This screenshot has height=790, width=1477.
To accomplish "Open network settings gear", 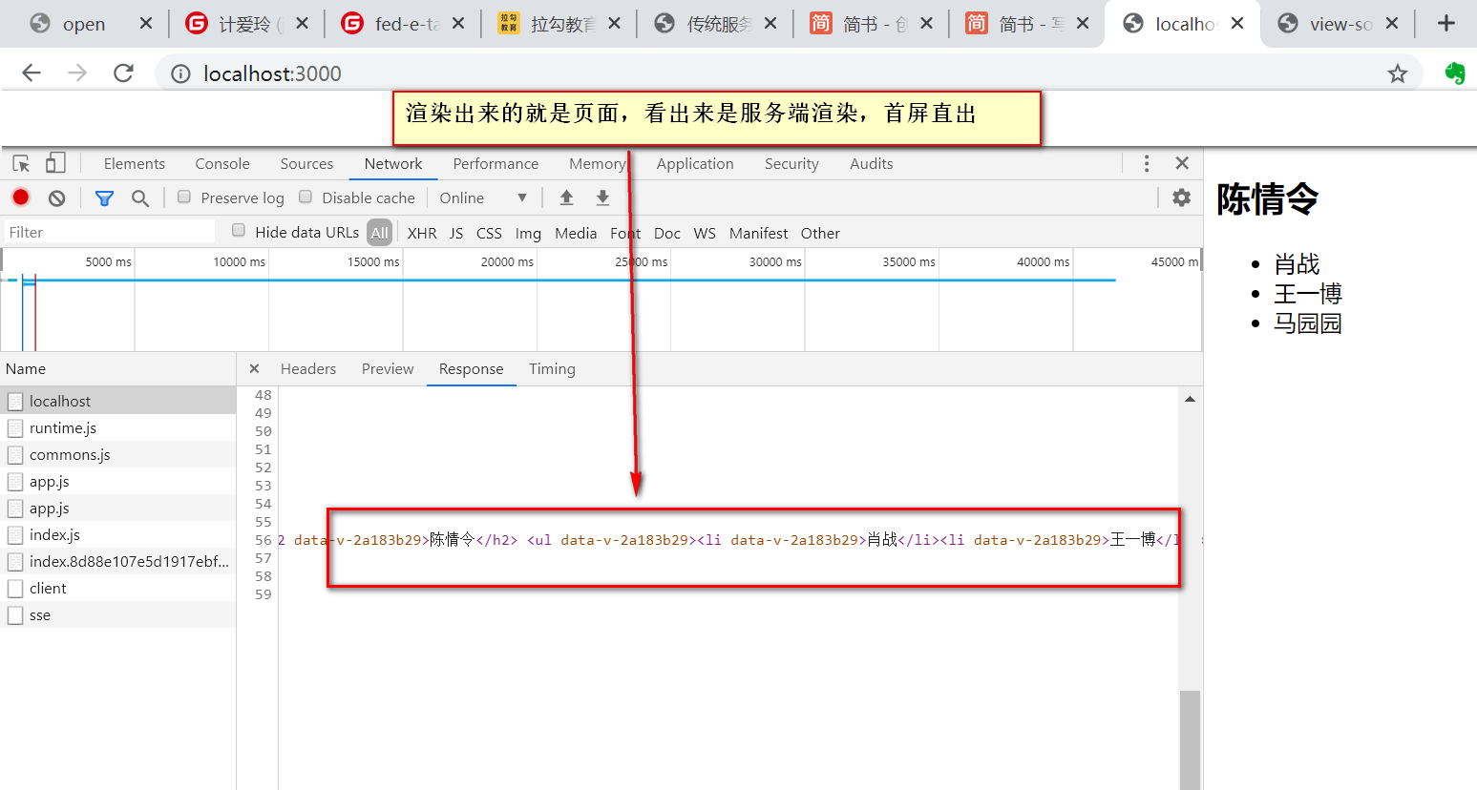I will 1182,197.
